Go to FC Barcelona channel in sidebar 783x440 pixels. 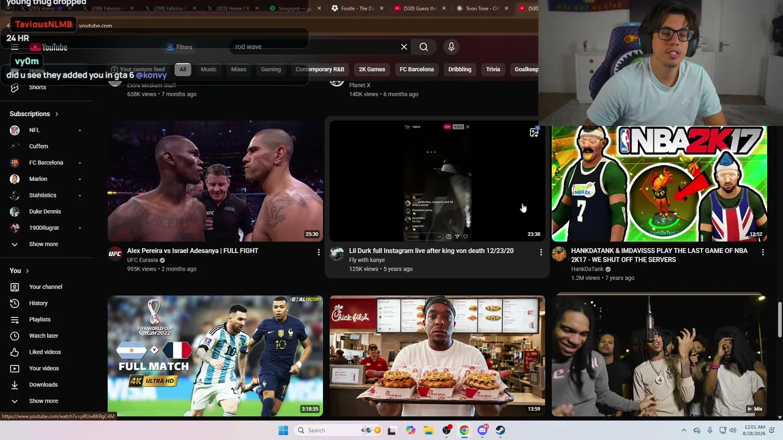pyautogui.click(x=47, y=163)
